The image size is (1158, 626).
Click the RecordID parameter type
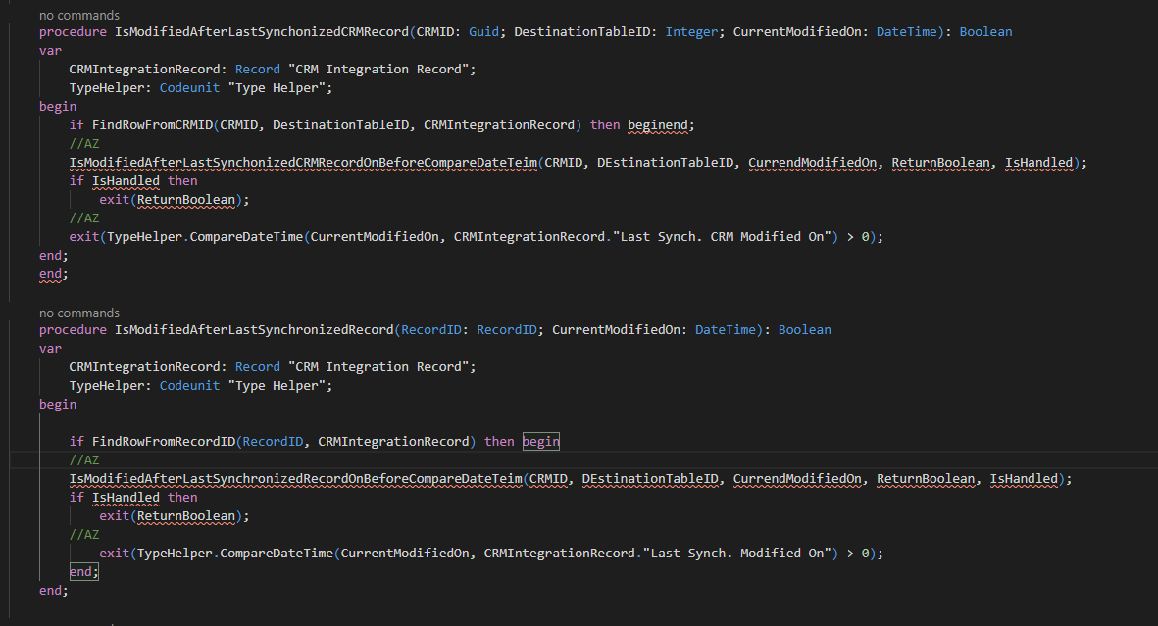(x=506, y=329)
